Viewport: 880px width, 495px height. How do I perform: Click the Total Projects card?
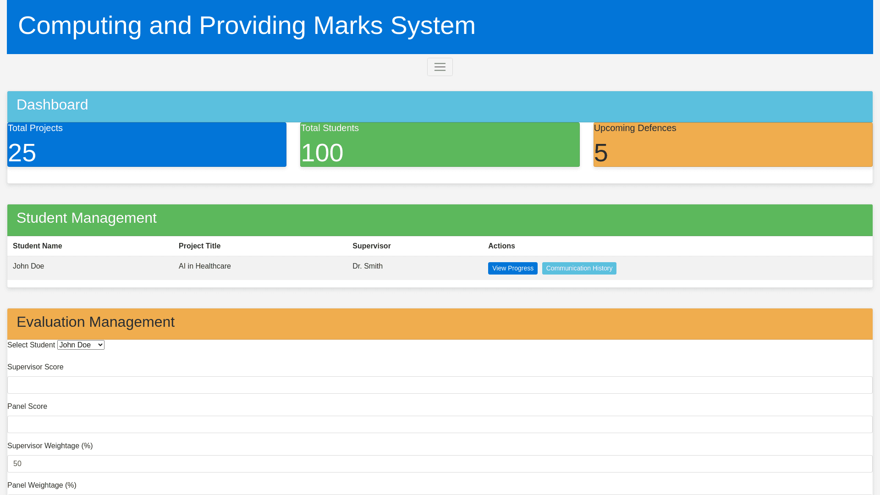[147, 144]
